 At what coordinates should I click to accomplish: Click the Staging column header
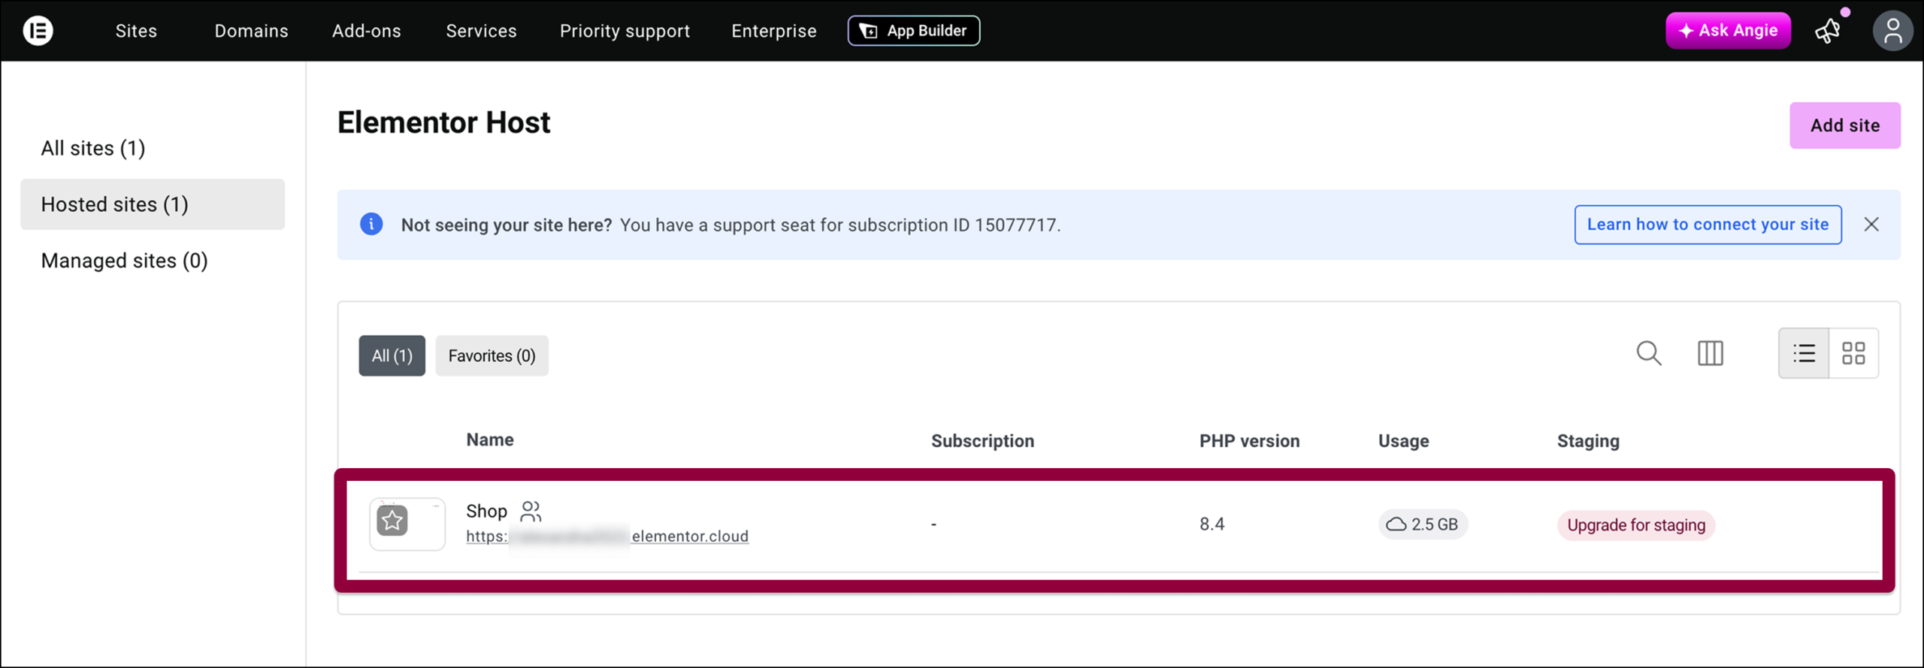pyautogui.click(x=1588, y=441)
